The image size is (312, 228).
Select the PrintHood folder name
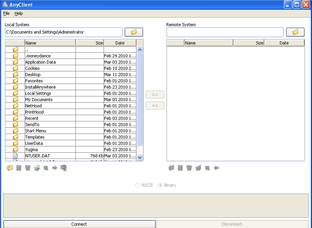(x=34, y=112)
